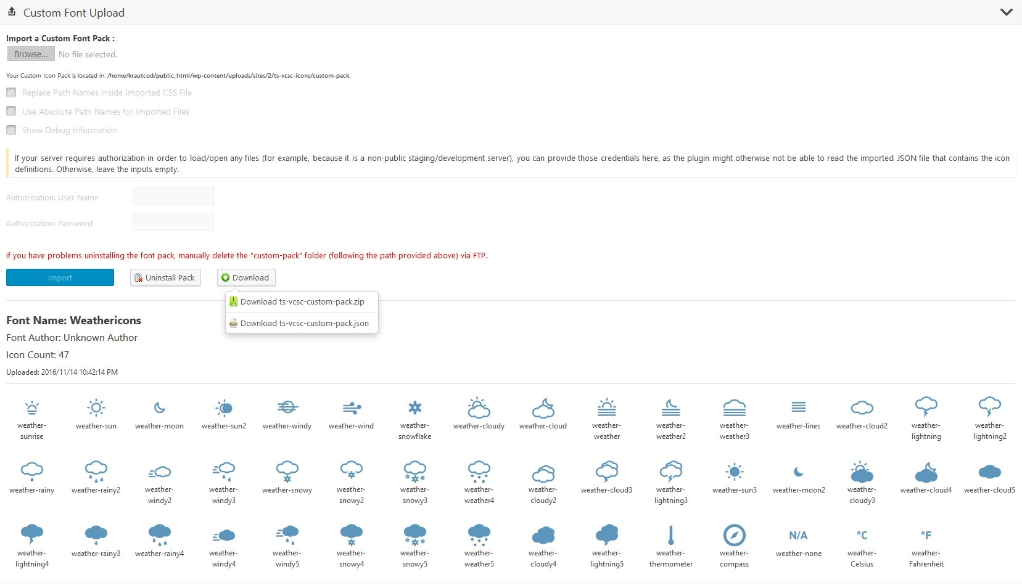Click the weather-Celsius icon
Image resolution: width=1022 pixels, height=585 pixels.
pyautogui.click(x=862, y=535)
